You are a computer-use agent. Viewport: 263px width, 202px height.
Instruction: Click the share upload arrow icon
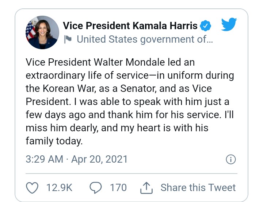(146, 188)
